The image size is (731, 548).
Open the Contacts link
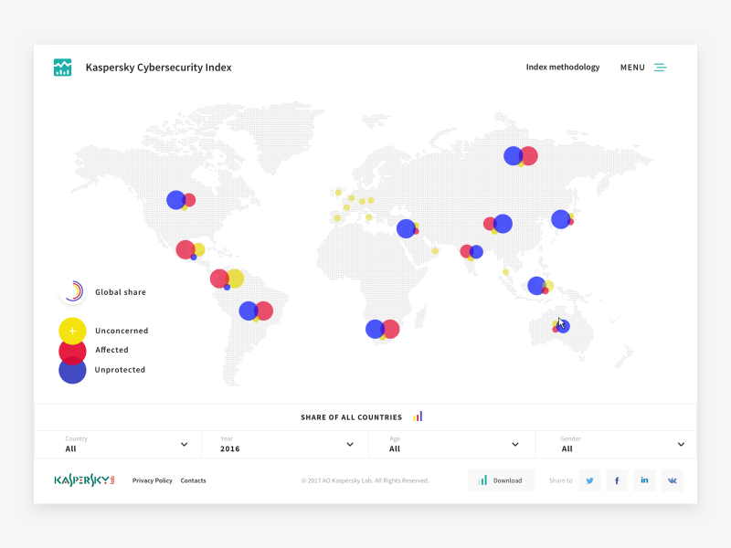coord(193,480)
